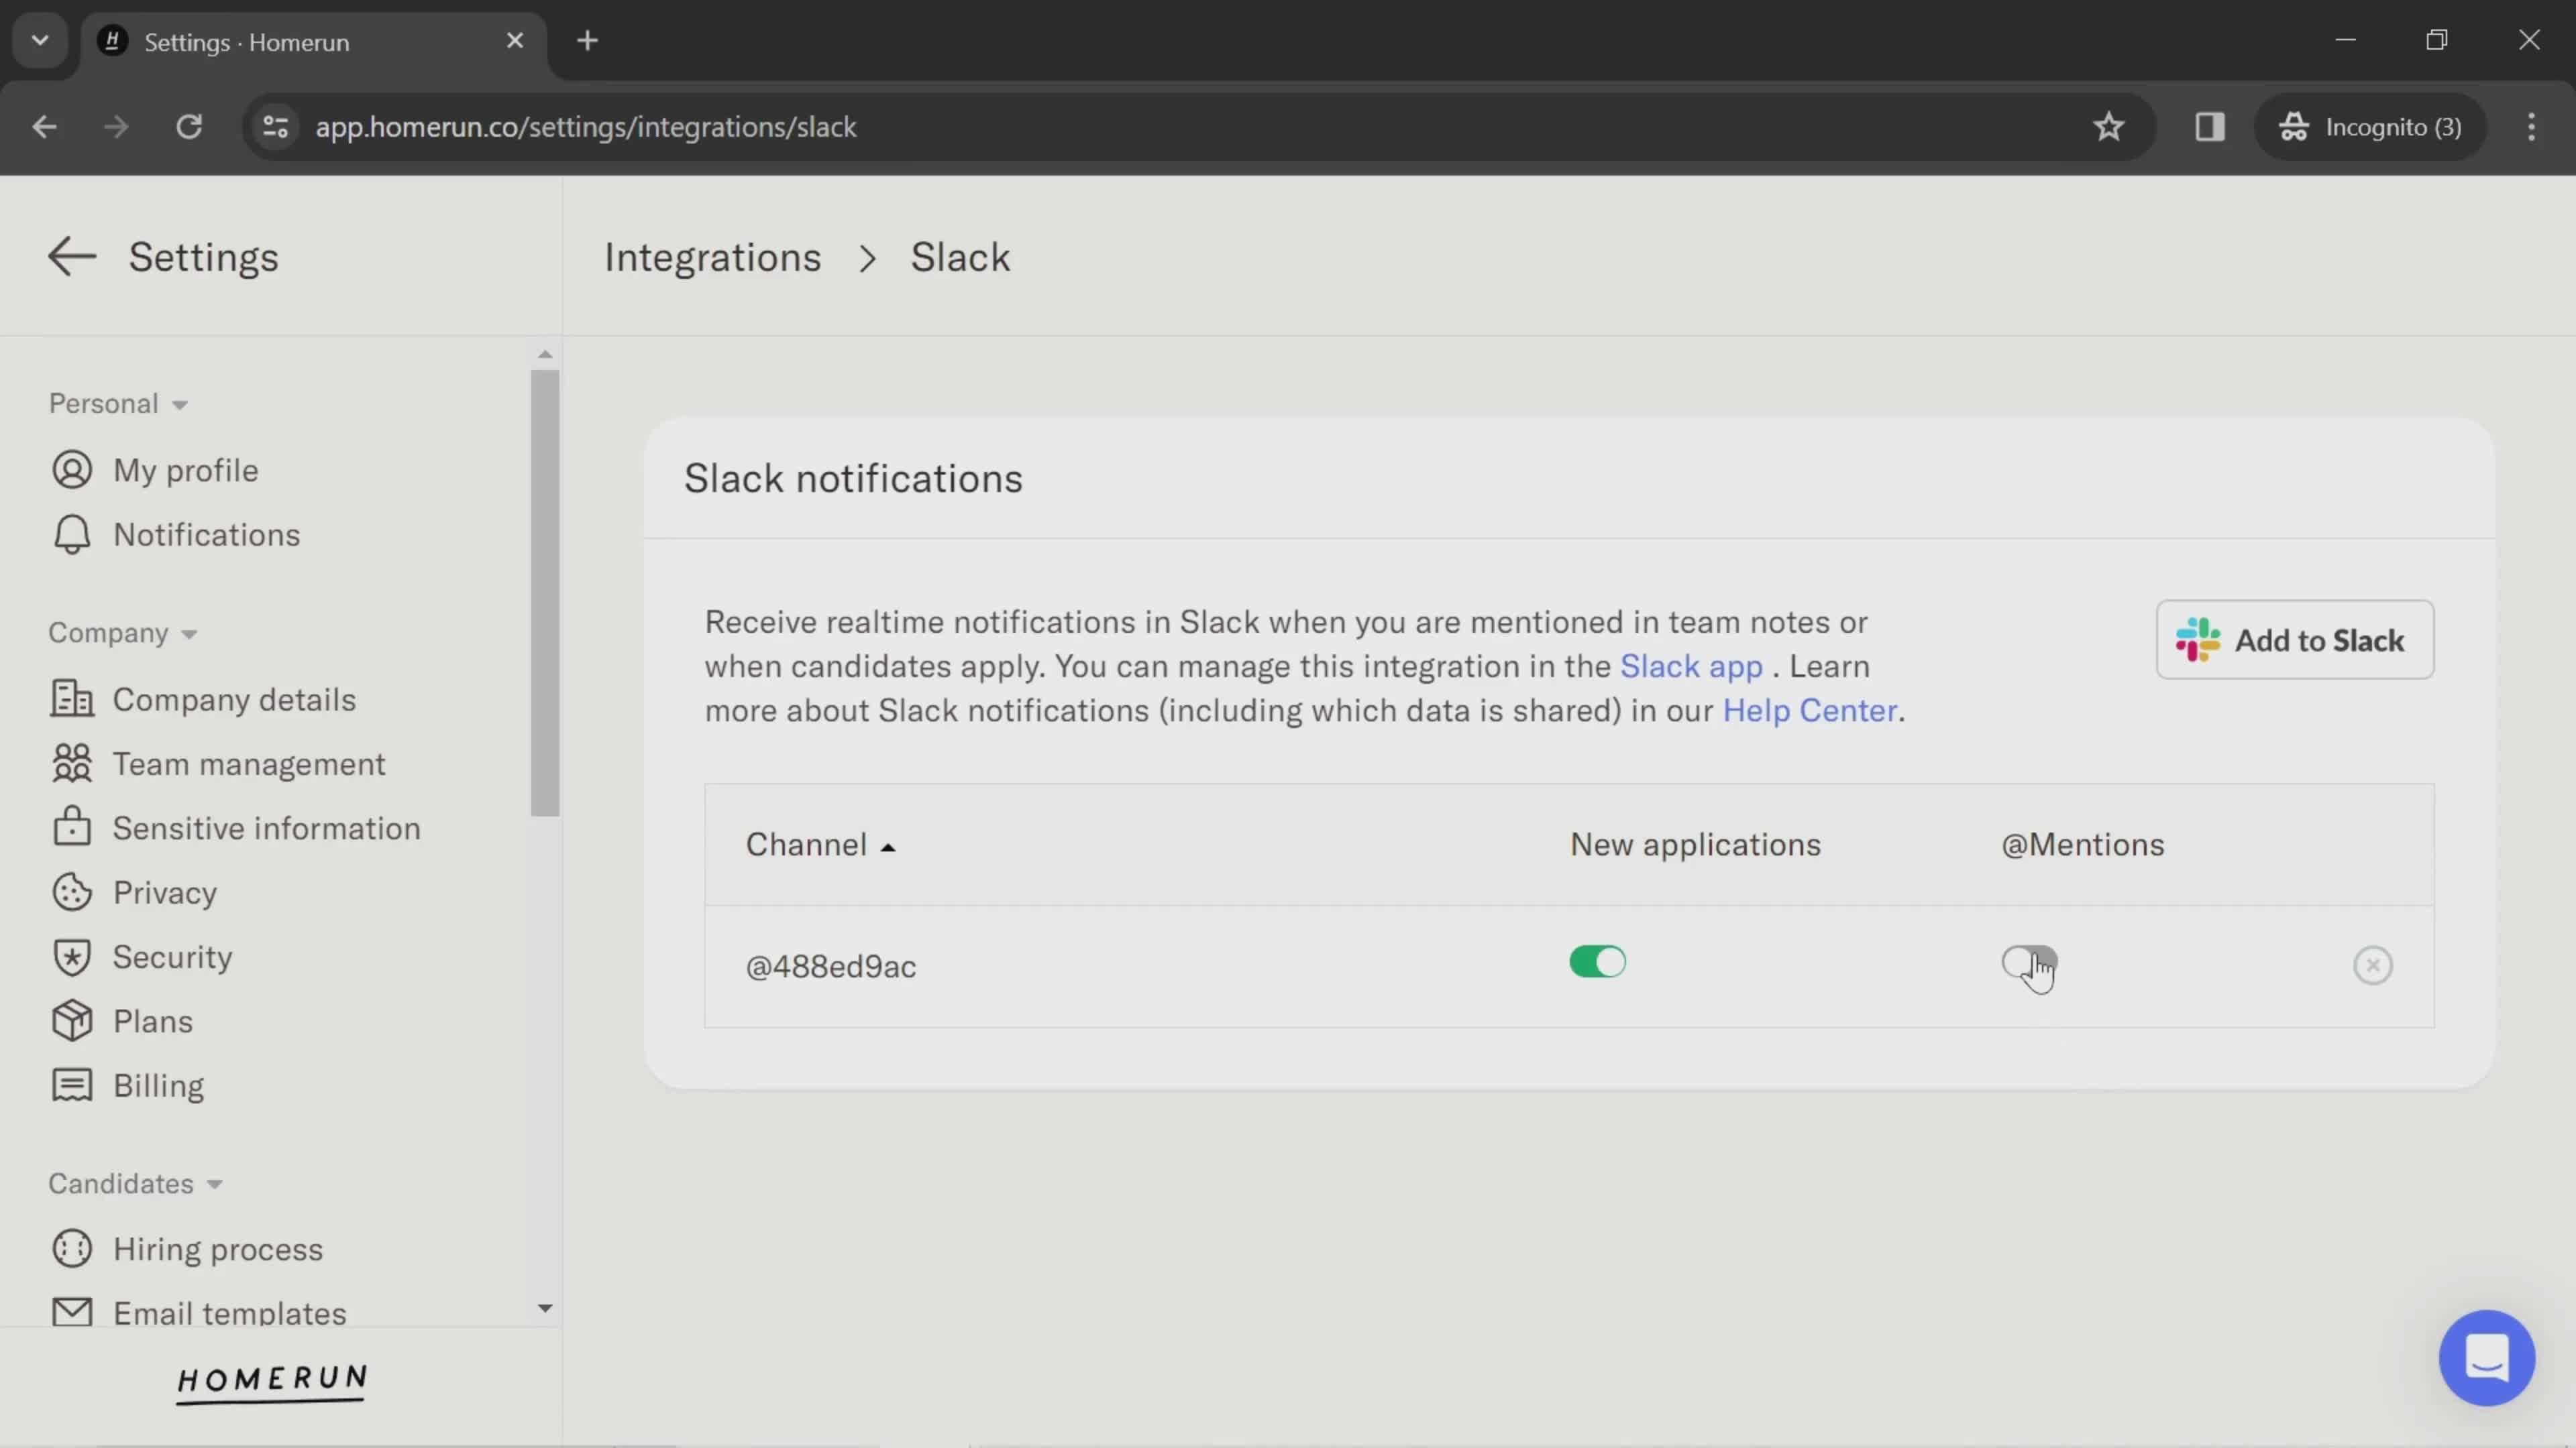The height and width of the screenshot is (1448, 2576).
Task: Click Integrations in the breadcrumb
Action: click(x=712, y=258)
